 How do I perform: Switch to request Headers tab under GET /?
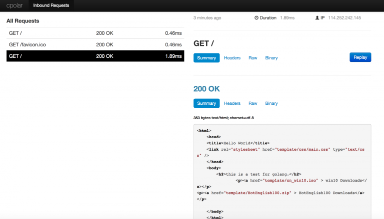click(232, 58)
